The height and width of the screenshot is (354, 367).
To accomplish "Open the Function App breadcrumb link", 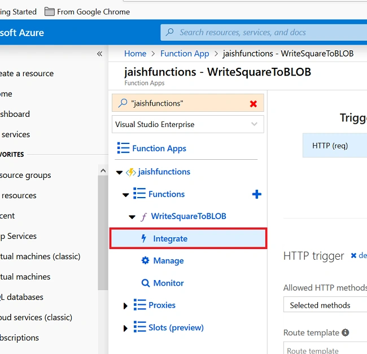I will pos(185,54).
